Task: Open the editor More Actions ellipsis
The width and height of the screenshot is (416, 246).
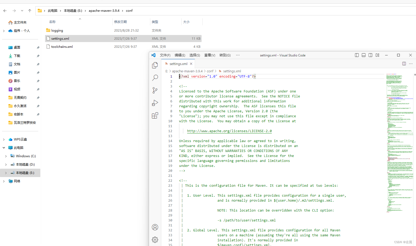Action: [x=411, y=64]
